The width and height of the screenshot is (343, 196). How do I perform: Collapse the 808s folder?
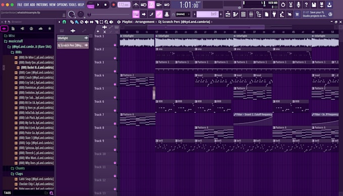17,52
